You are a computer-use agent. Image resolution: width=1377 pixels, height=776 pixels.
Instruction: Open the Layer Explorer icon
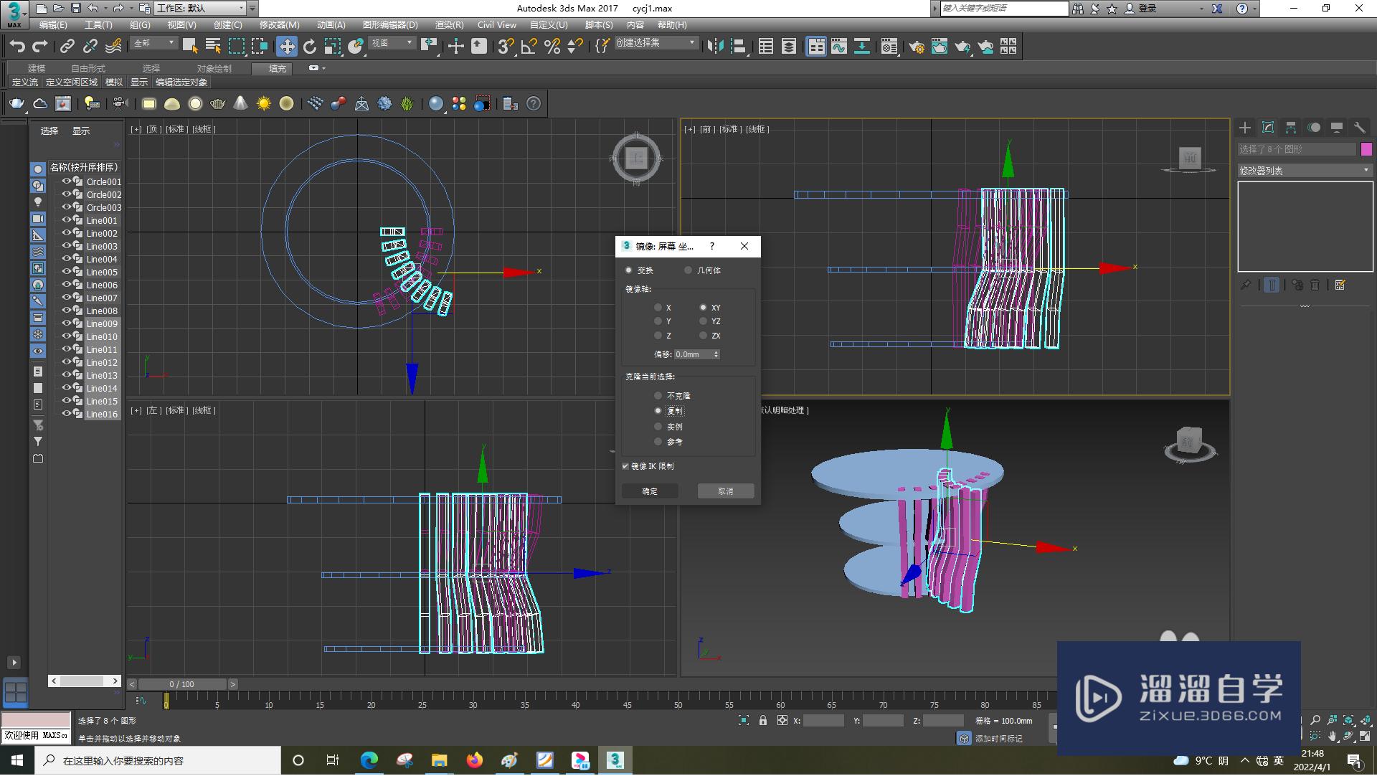click(789, 47)
